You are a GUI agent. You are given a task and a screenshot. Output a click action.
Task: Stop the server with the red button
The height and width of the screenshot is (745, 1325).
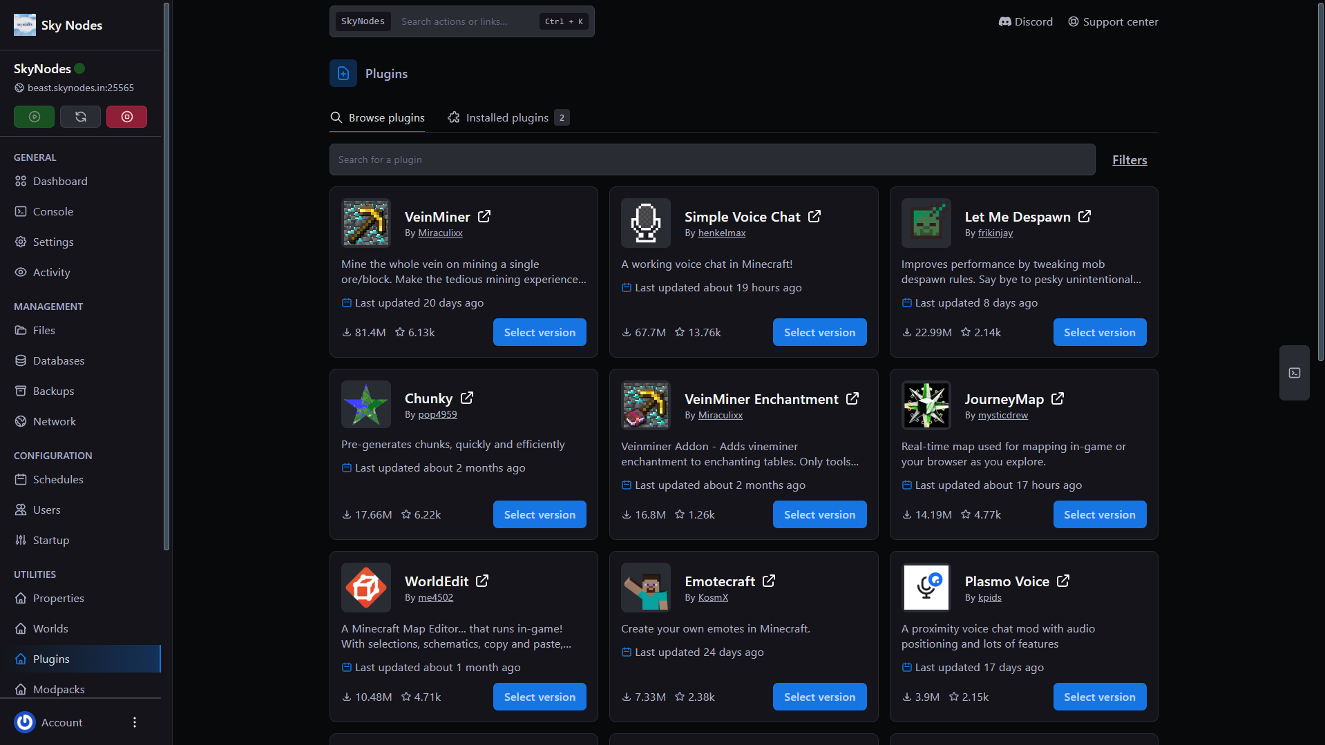pos(126,117)
